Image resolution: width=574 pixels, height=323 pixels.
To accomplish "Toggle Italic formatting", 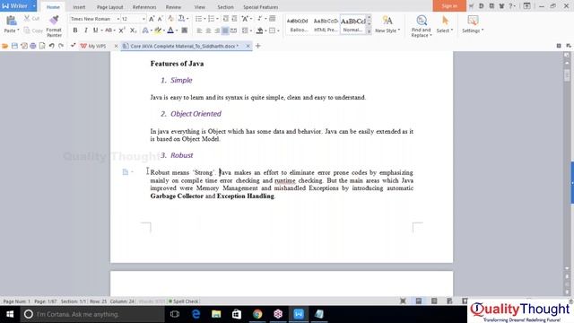I will pyautogui.click(x=86, y=31).
